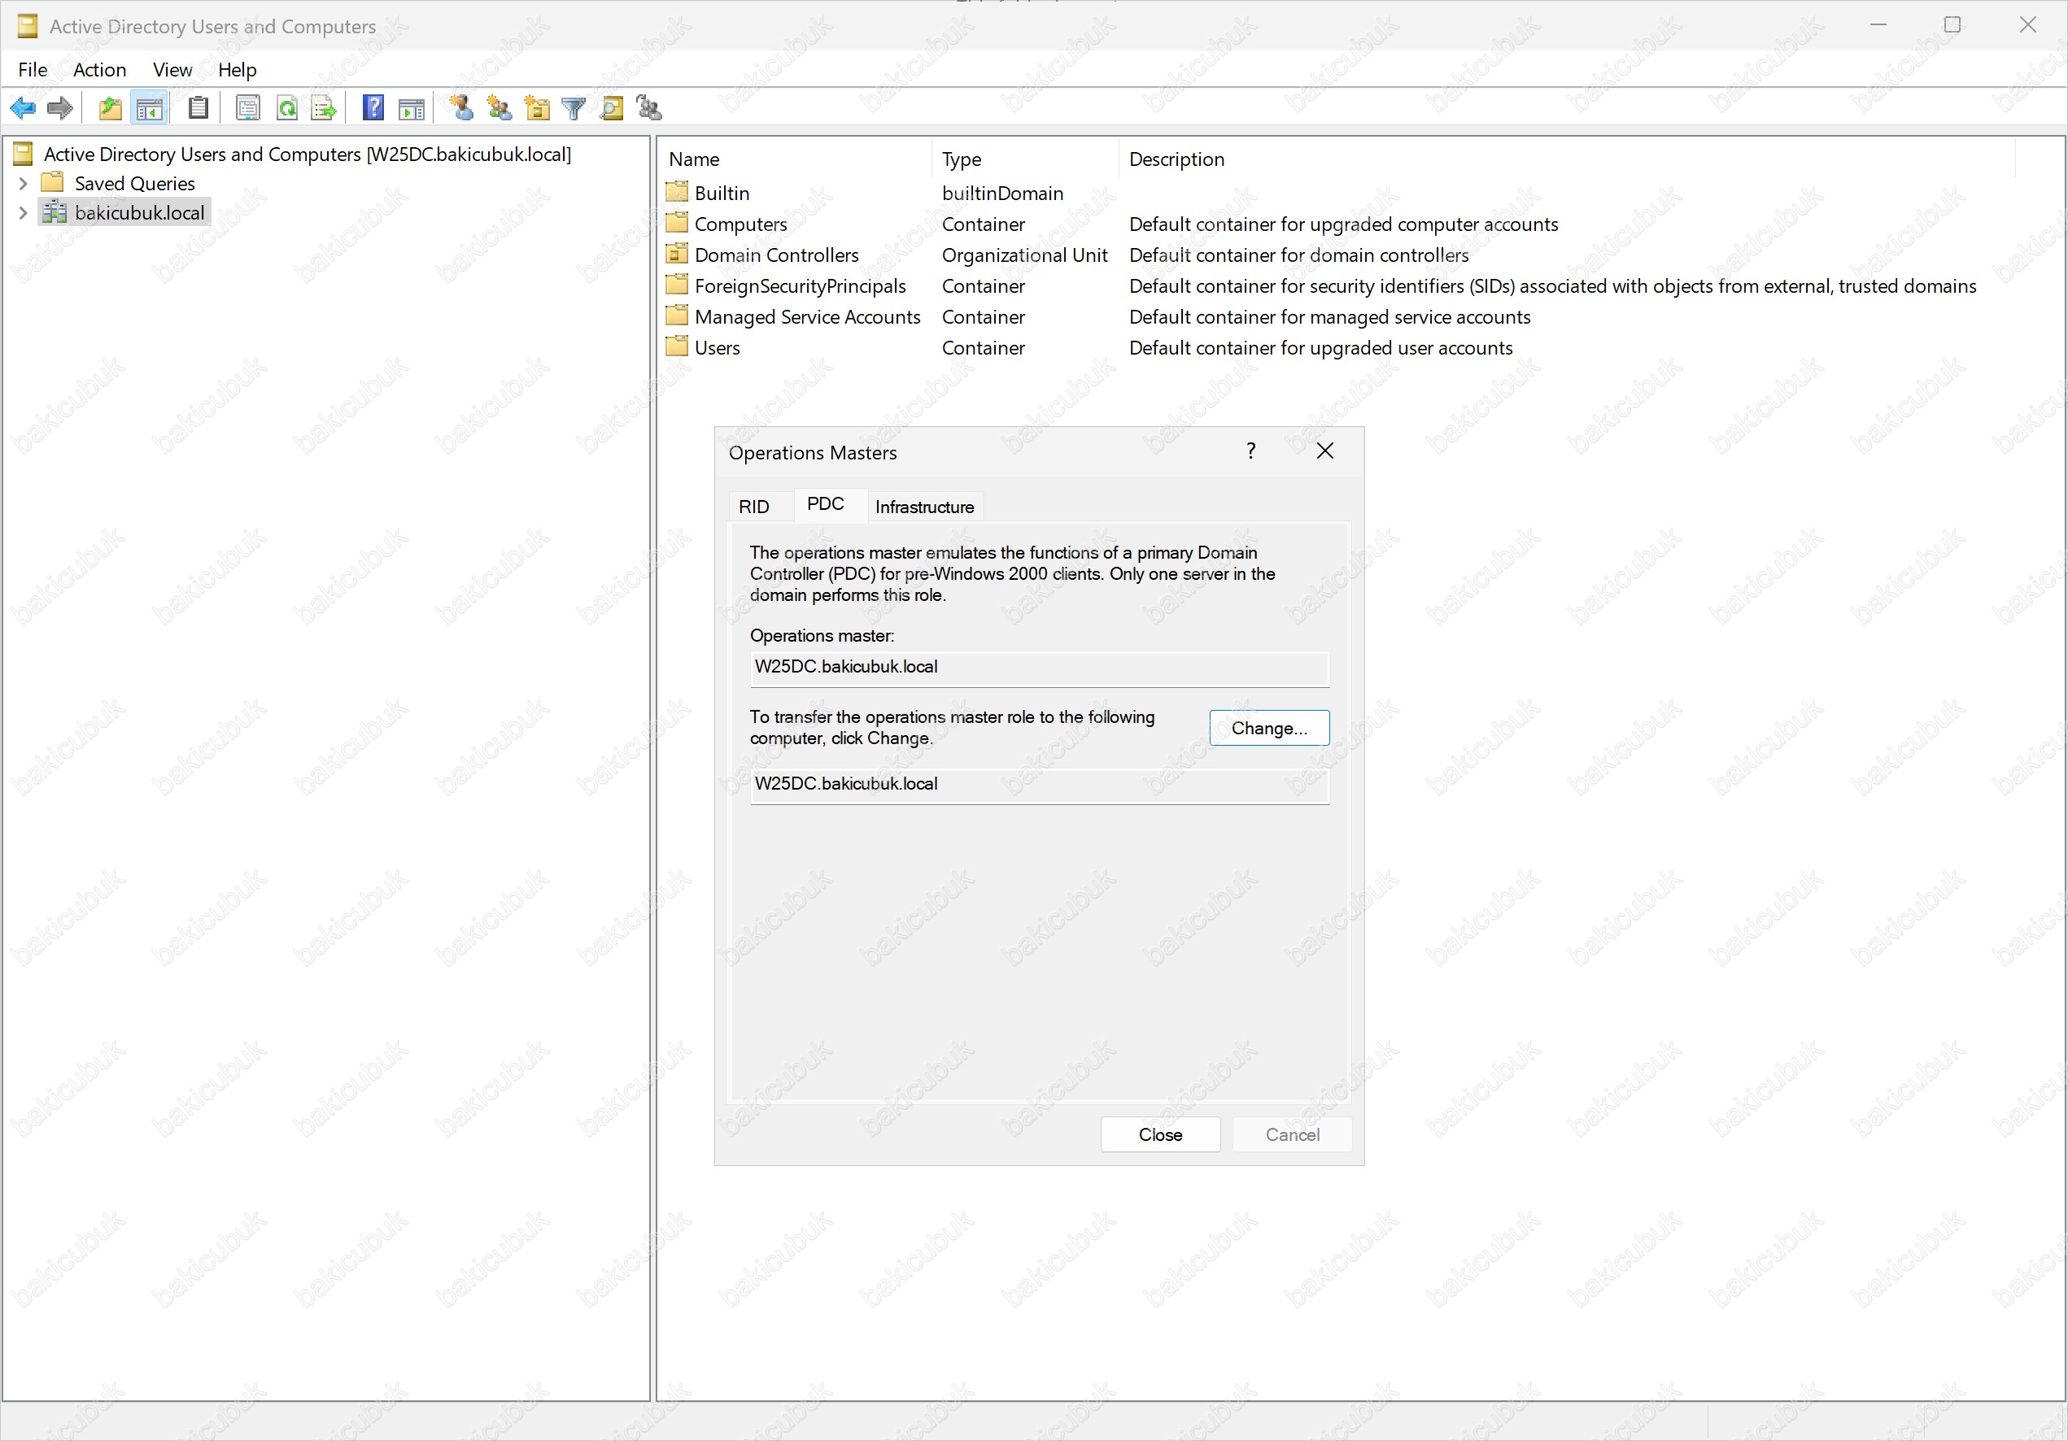Image resolution: width=2068 pixels, height=1441 pixels.
Task: Open the File menu
Action: click(x=33, y=69)
